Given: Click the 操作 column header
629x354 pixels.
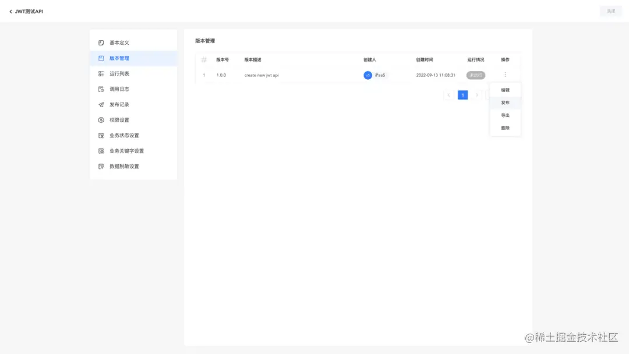Looking at the screenshot, I should click(505, 60).
